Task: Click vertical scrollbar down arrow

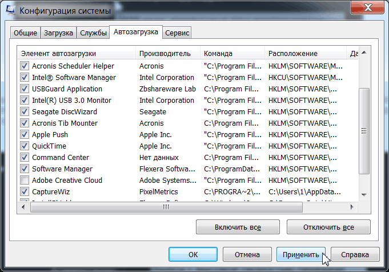Action: pos(364,195)
